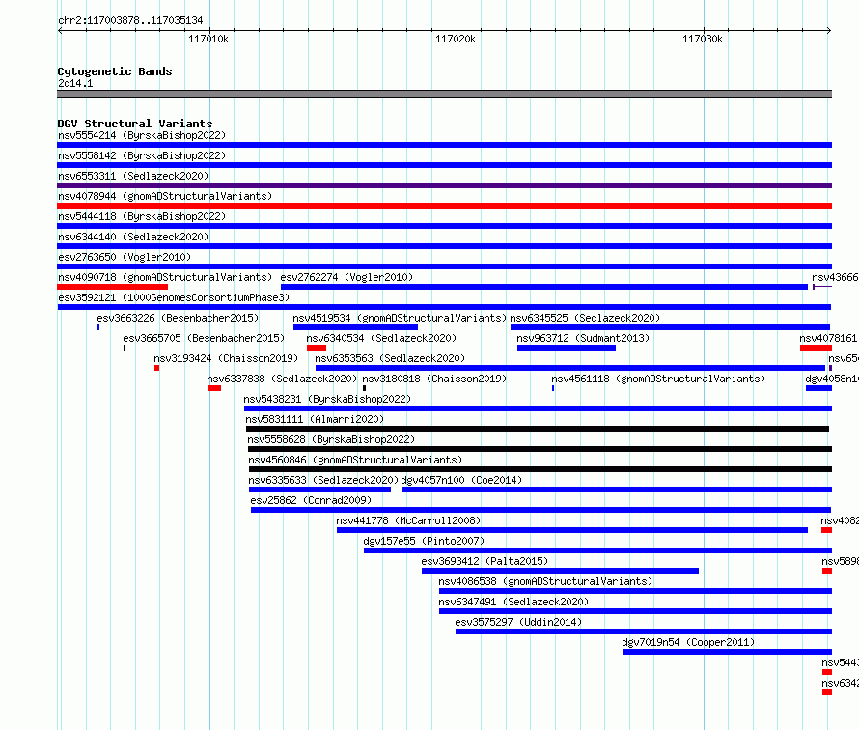
Task: Open dgv157e55 (Pinto2007) label
Action: (x=424, y=541)
